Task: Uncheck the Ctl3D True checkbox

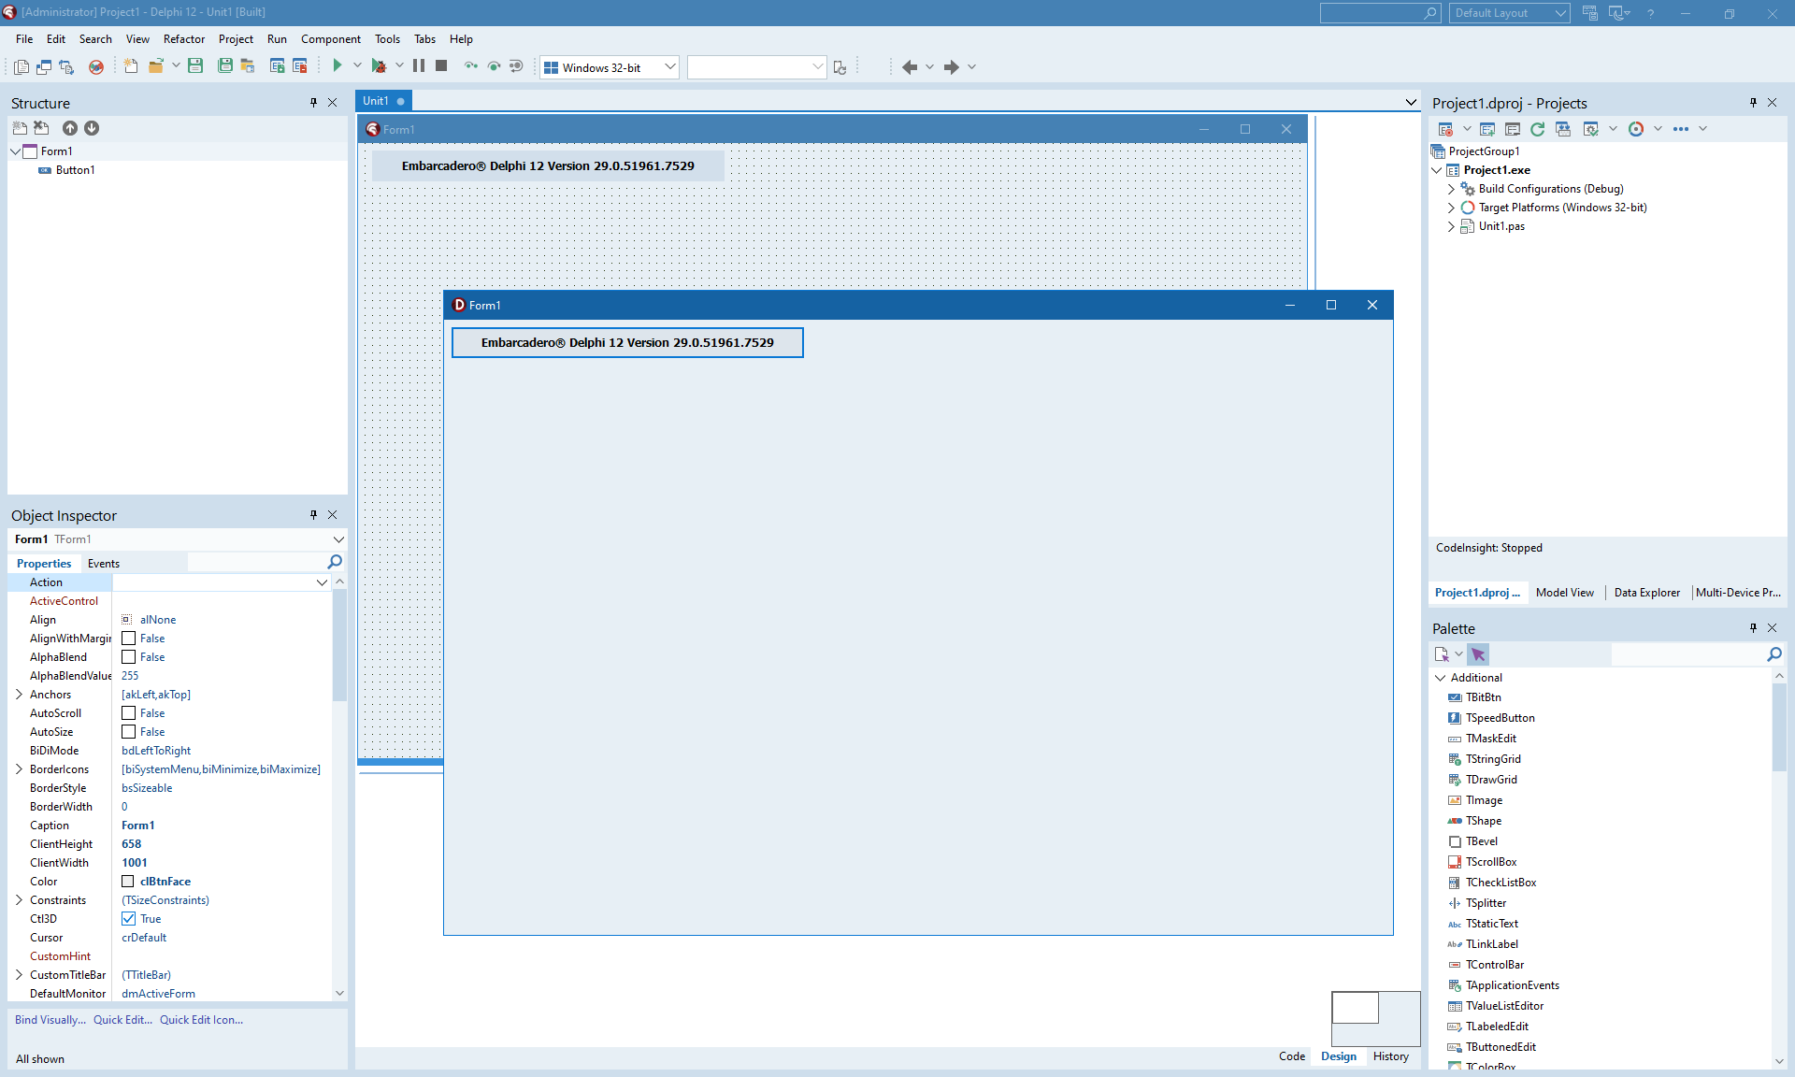Action: point(129,919)
